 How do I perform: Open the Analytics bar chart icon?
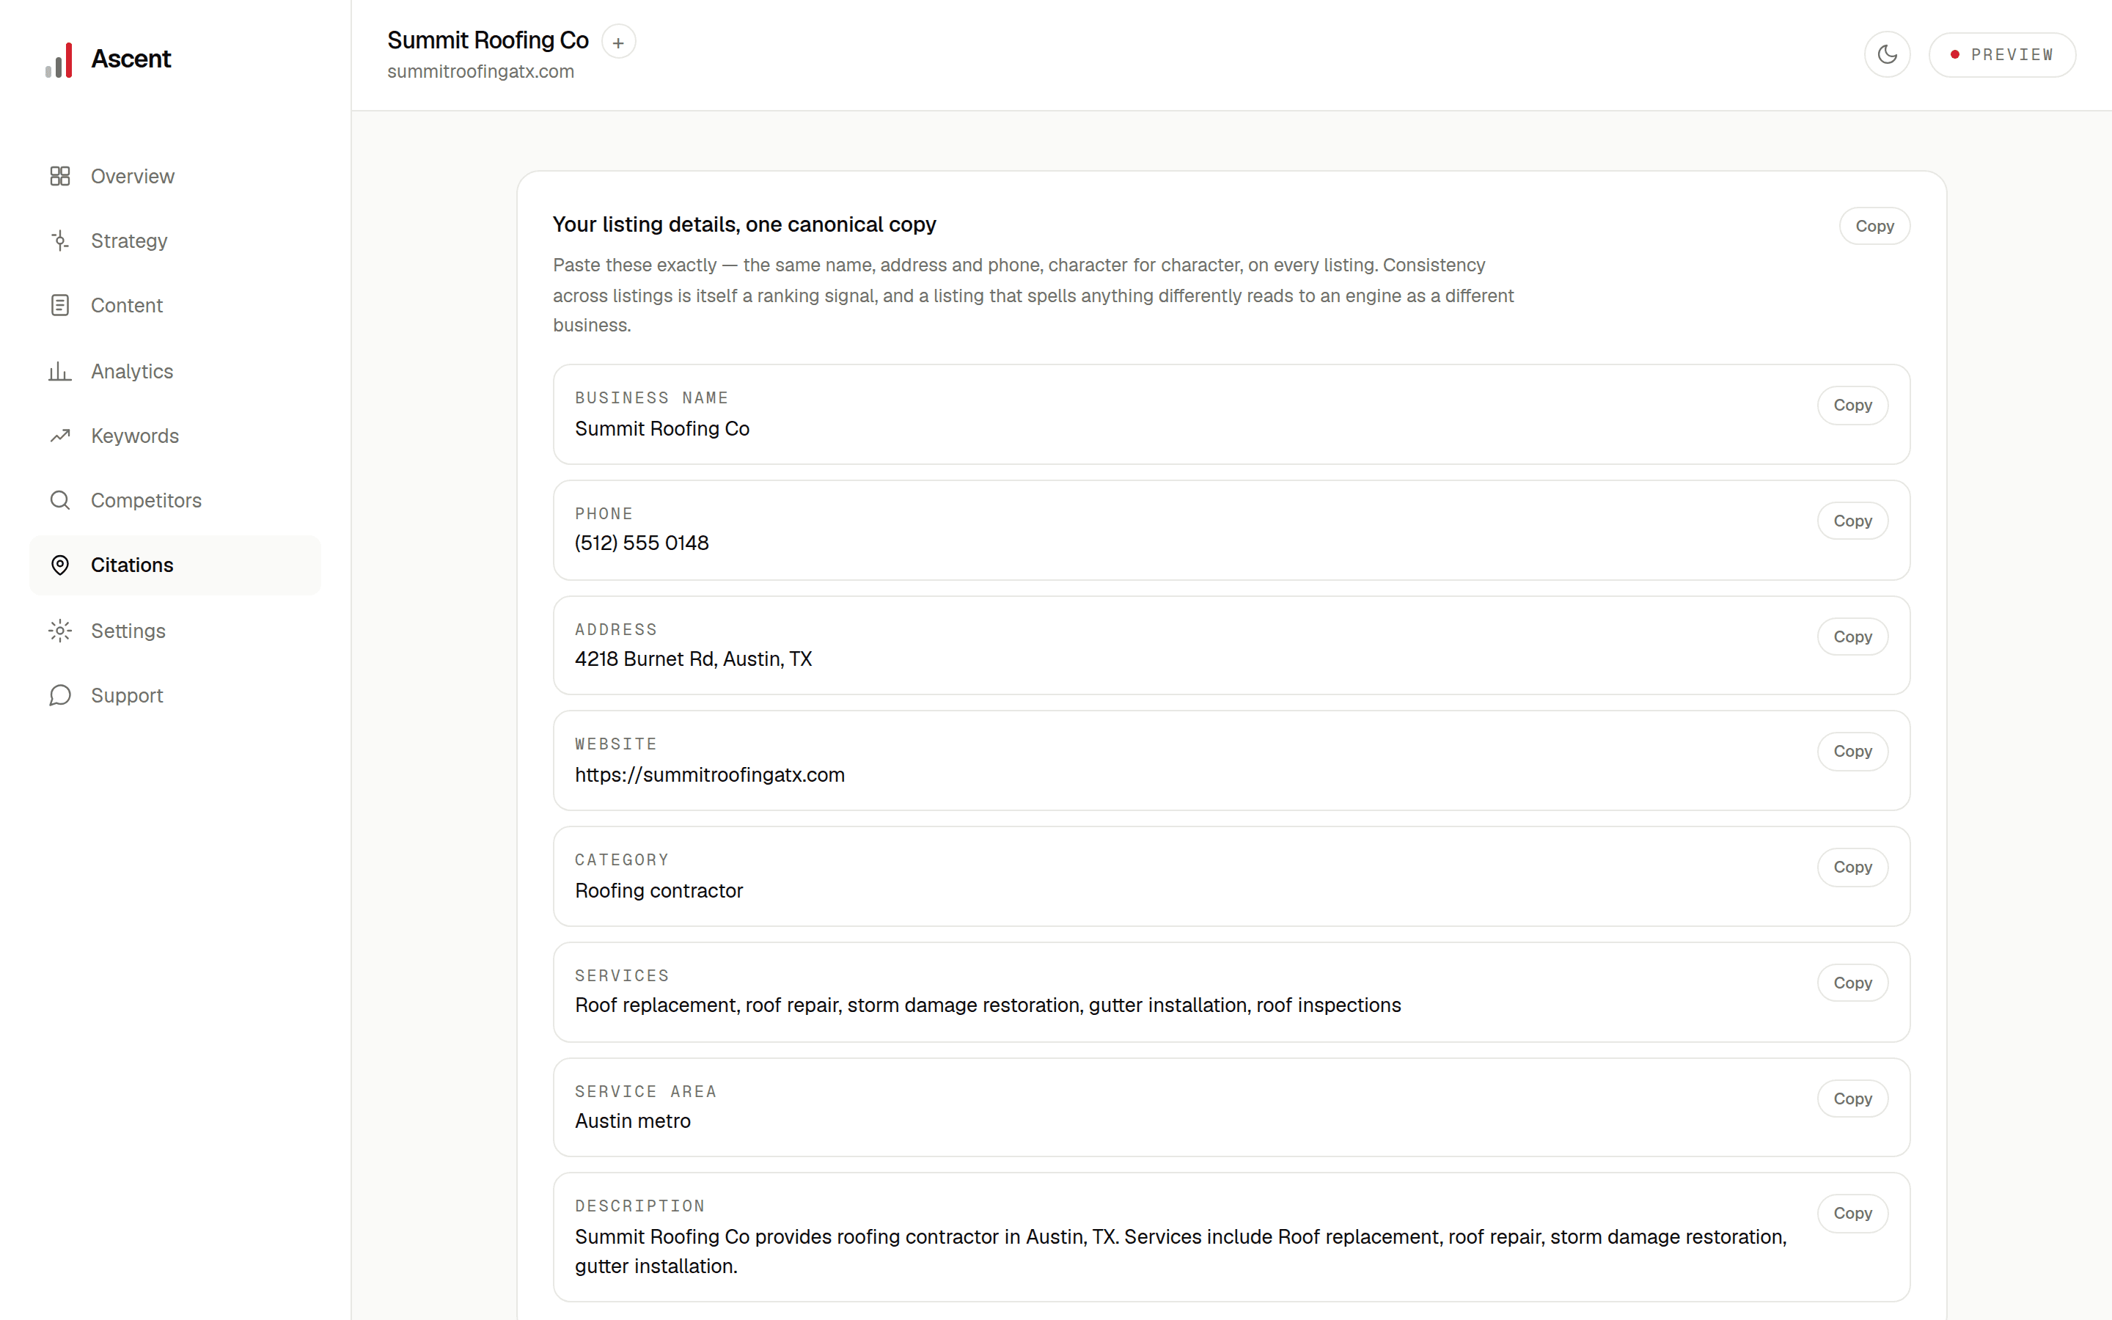pos(59,371)
